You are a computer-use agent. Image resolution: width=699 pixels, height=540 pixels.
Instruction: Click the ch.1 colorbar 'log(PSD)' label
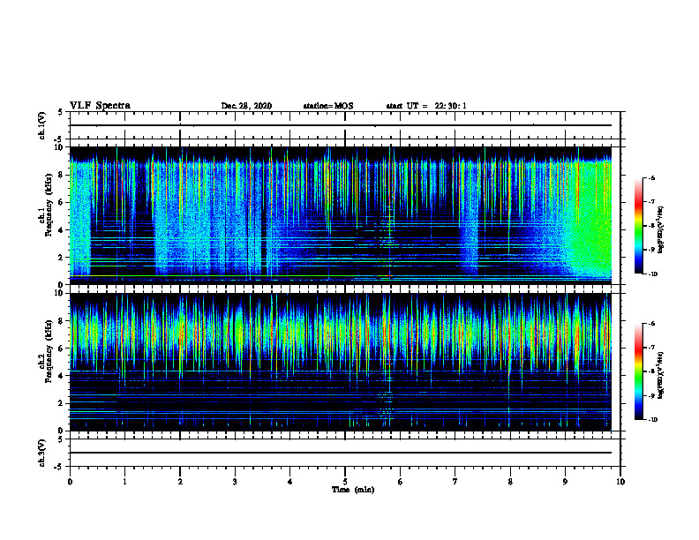[662, 230]
